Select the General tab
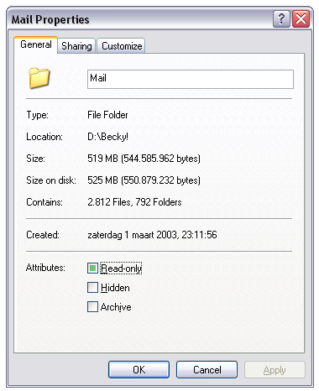This screenshot has width=319, height=391. pyautogui.click(x=36, y=44)
